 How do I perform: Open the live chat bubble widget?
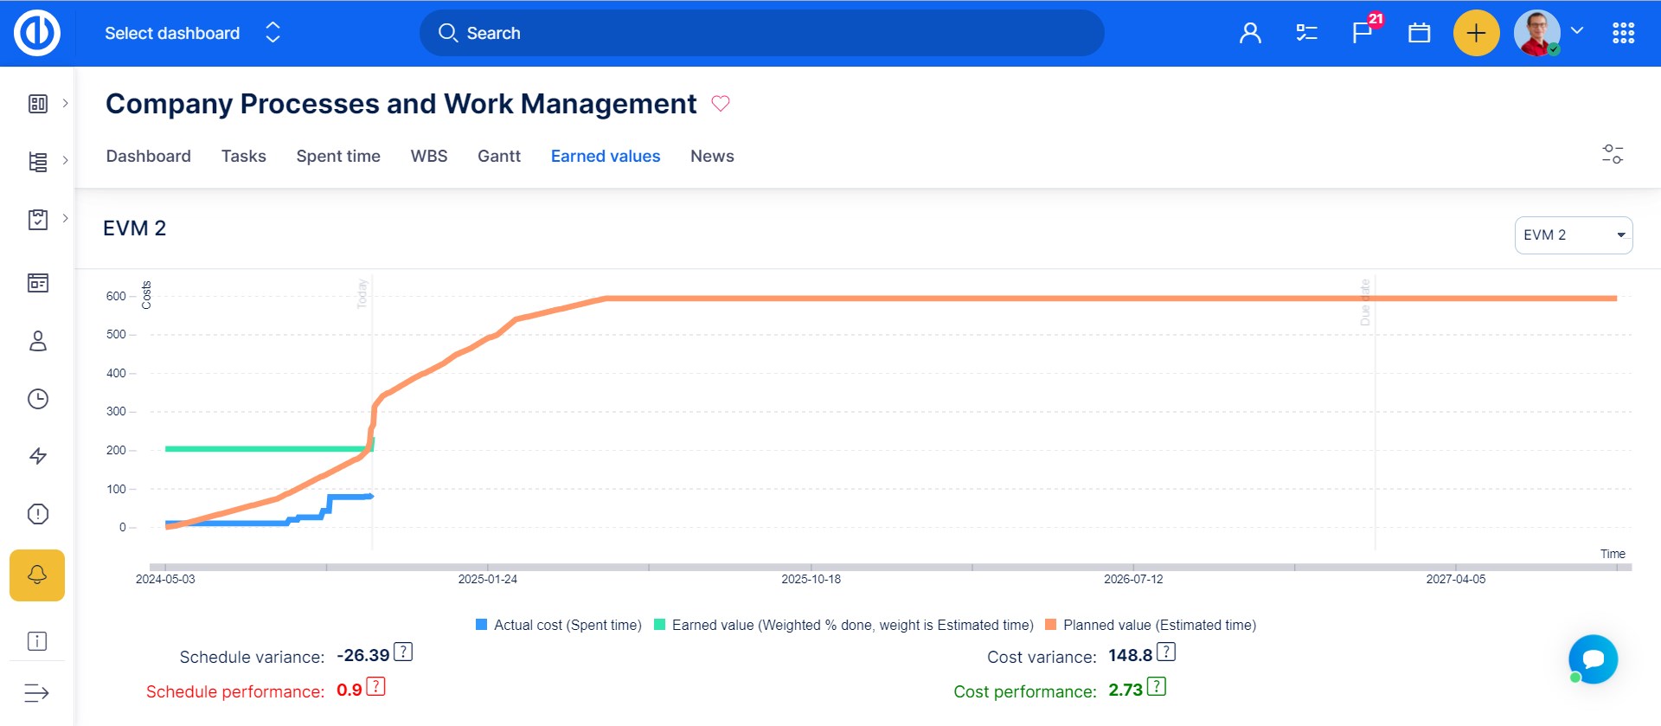click(x=1593, y=659)
